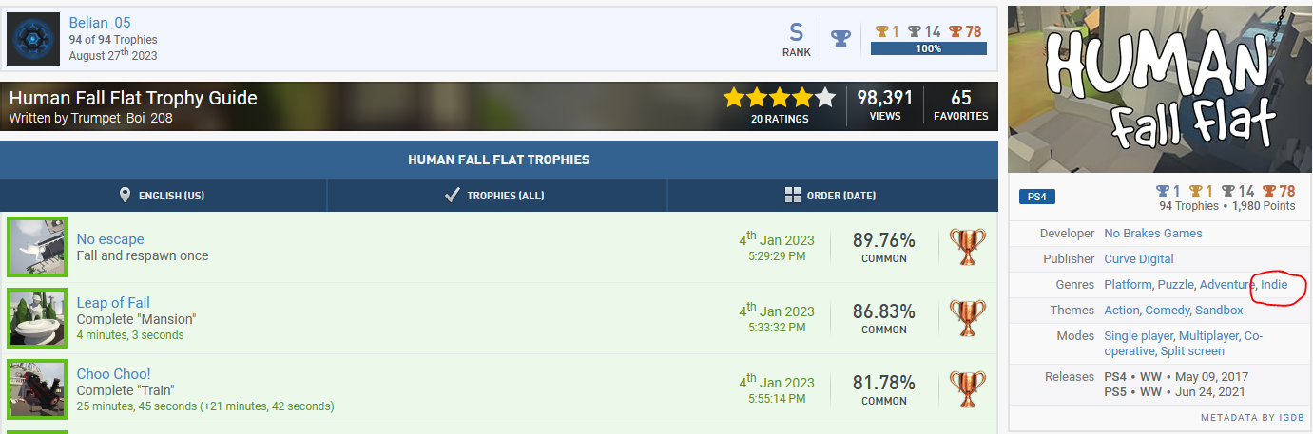Click Belian_05 profile avatar icon
Screen dimensions: 1313x434
tap(34, 39)
